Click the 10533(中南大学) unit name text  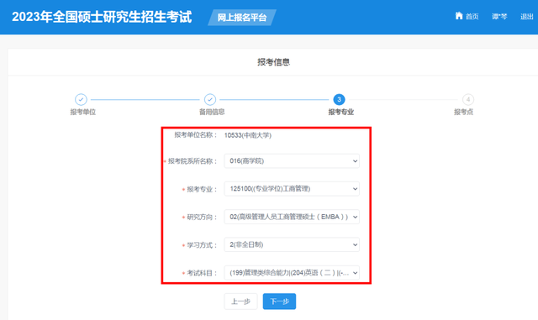pos(248,135)
